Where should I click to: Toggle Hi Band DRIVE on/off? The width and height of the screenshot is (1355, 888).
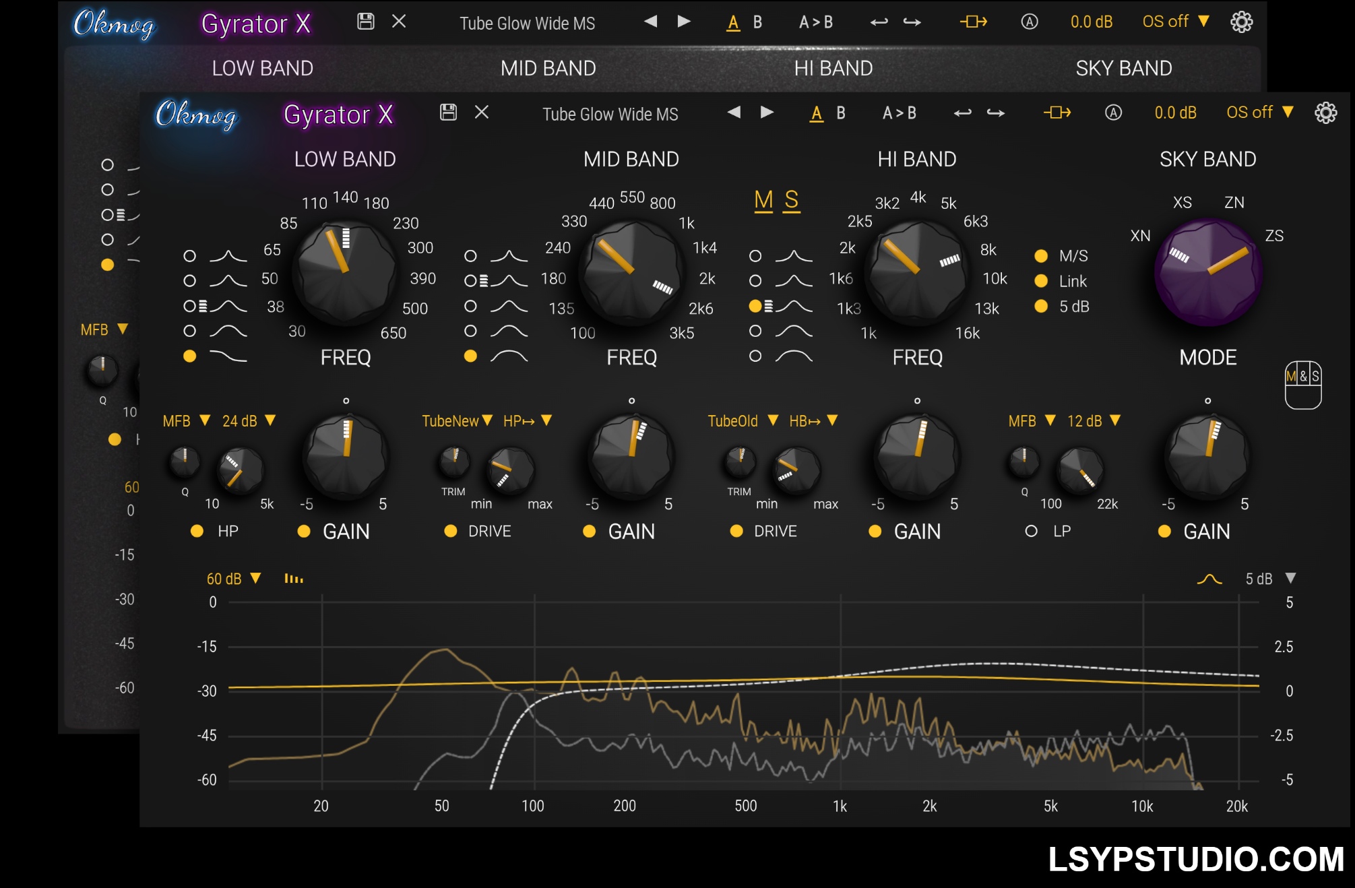pos(736,531)
